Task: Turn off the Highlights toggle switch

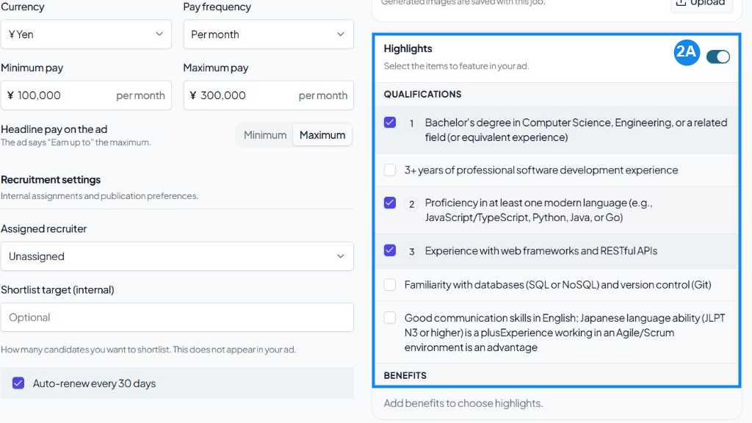Action: coord(718,57)
